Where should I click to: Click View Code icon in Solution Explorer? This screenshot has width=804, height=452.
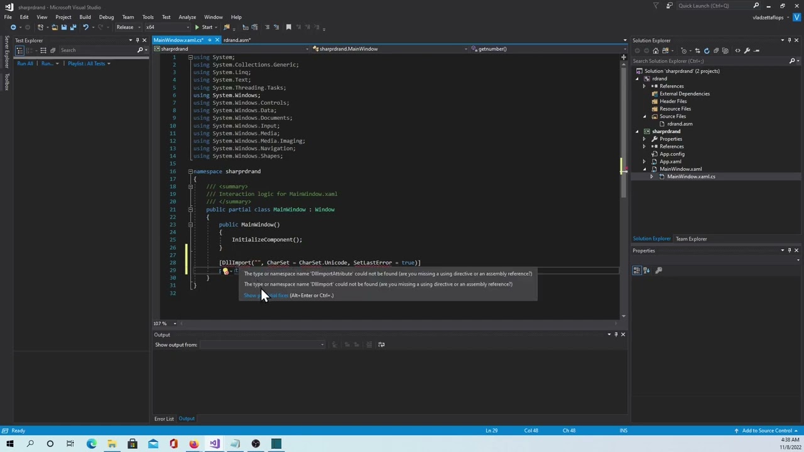click(x=737, y=51)
